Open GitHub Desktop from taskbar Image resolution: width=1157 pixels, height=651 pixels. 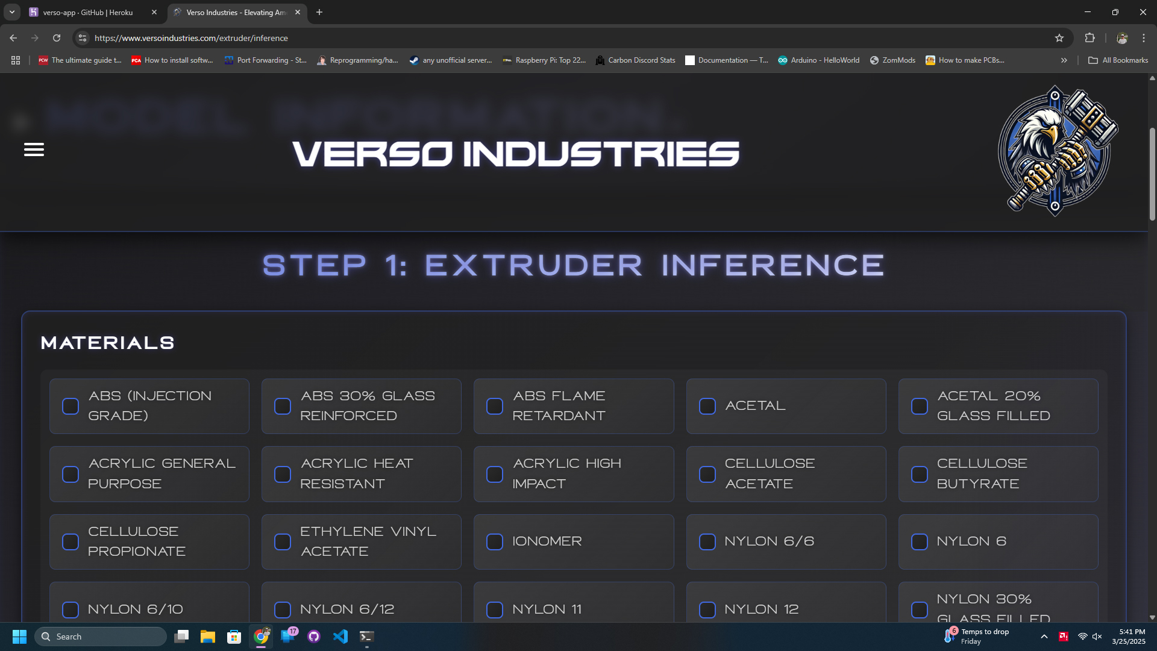click(314, 637)
